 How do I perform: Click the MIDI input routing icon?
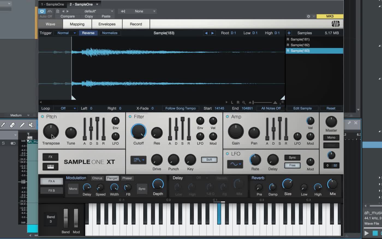[123, 11]
